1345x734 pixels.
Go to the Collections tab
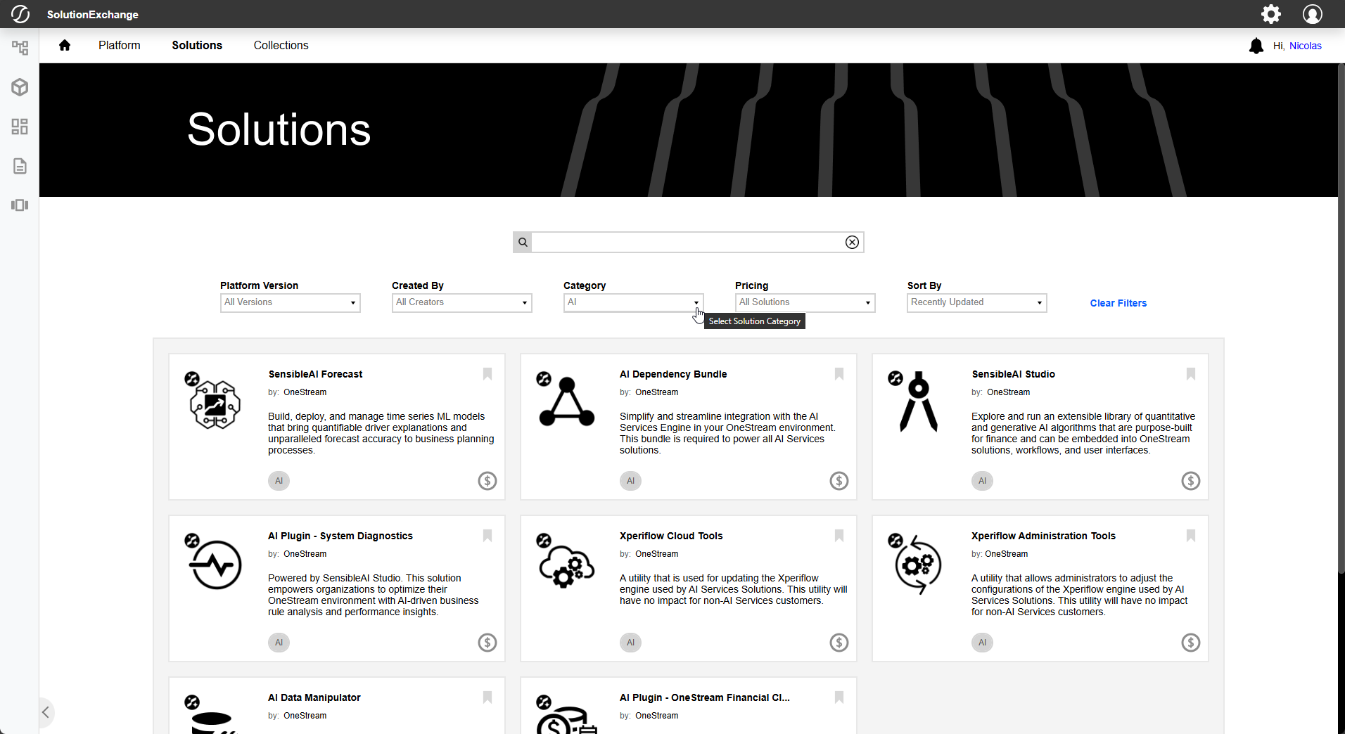click(281, 46)
